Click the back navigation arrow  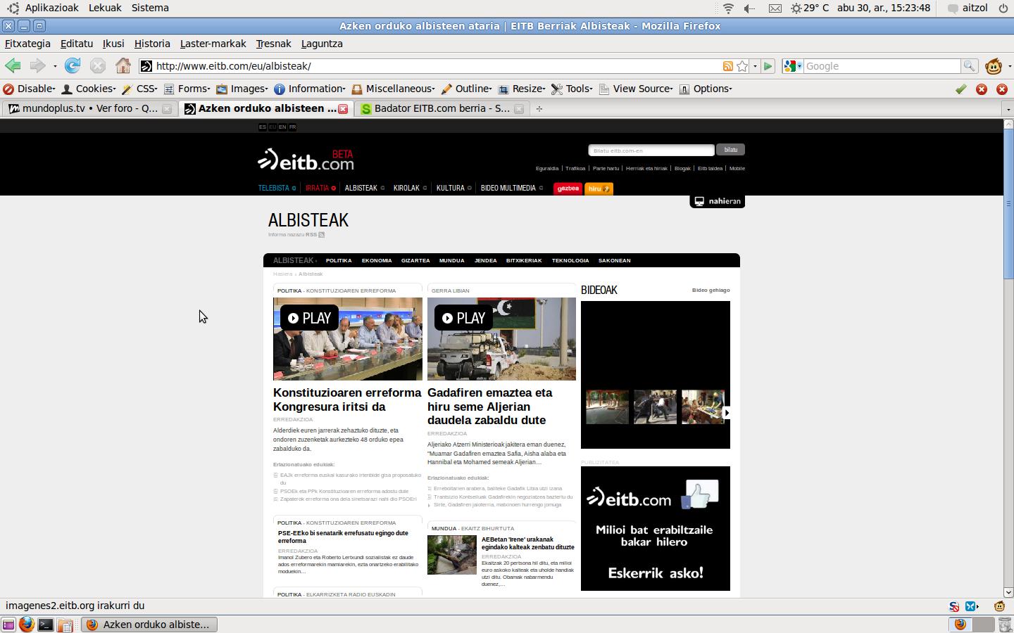13,65
